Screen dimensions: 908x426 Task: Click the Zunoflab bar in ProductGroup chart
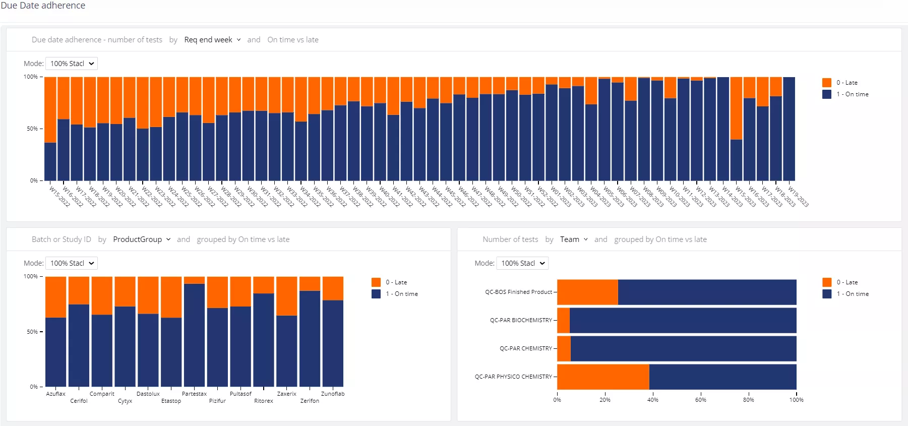click(333, 332)
